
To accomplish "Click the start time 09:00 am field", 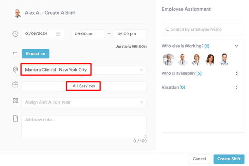I will tap(88, 34).
